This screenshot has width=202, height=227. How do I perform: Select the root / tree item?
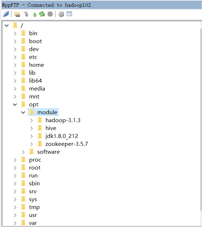pyautogui.click(x=22, y=26)
